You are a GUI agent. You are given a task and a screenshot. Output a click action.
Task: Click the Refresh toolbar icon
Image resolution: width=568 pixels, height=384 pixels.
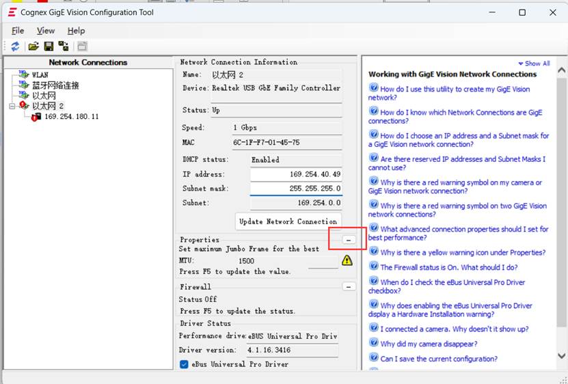click(15, 46)
